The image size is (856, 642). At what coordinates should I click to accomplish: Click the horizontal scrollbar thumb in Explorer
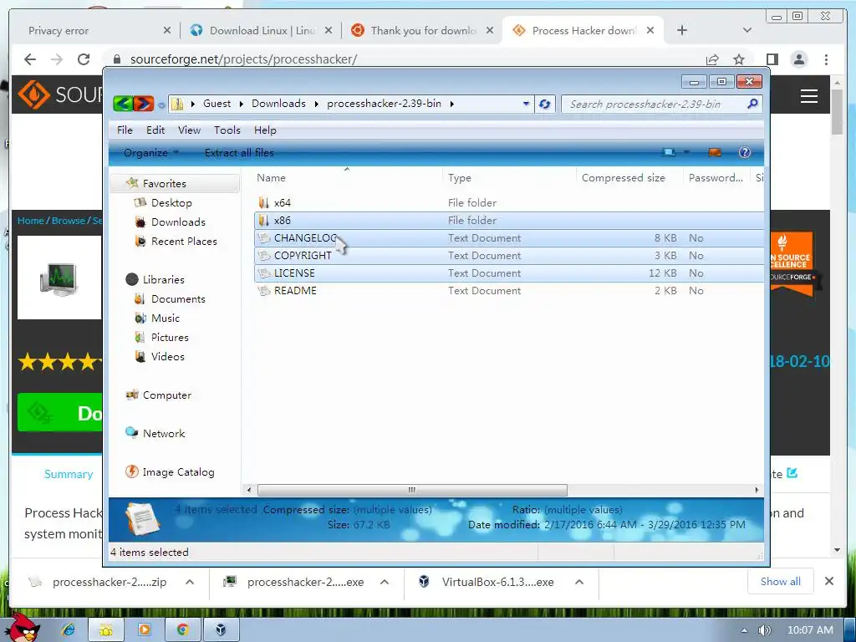[412, 490]
